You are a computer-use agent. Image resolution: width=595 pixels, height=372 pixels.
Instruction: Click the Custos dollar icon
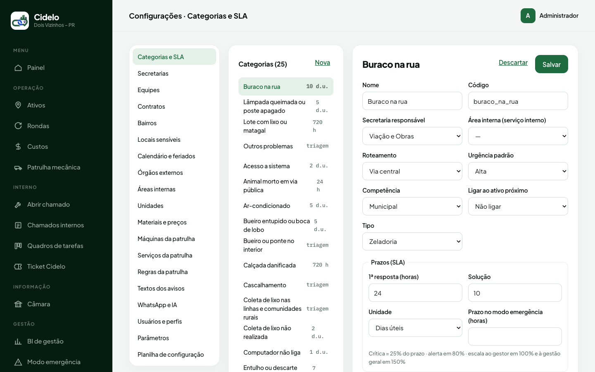[18, 147]
